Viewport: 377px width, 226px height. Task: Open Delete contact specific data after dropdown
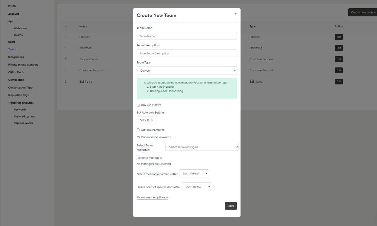pyautogui.click(x=196, y=187)
